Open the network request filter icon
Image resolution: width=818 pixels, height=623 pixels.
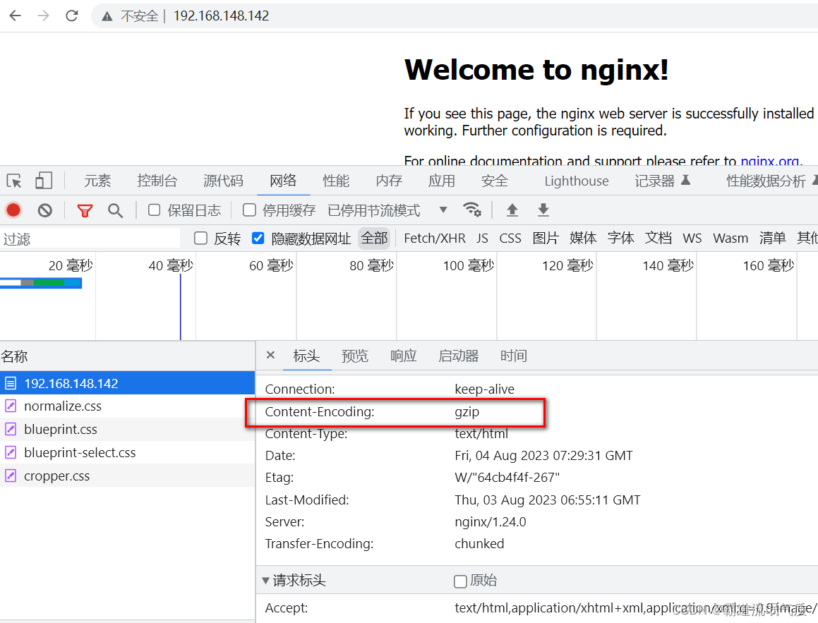coord(85,210)
